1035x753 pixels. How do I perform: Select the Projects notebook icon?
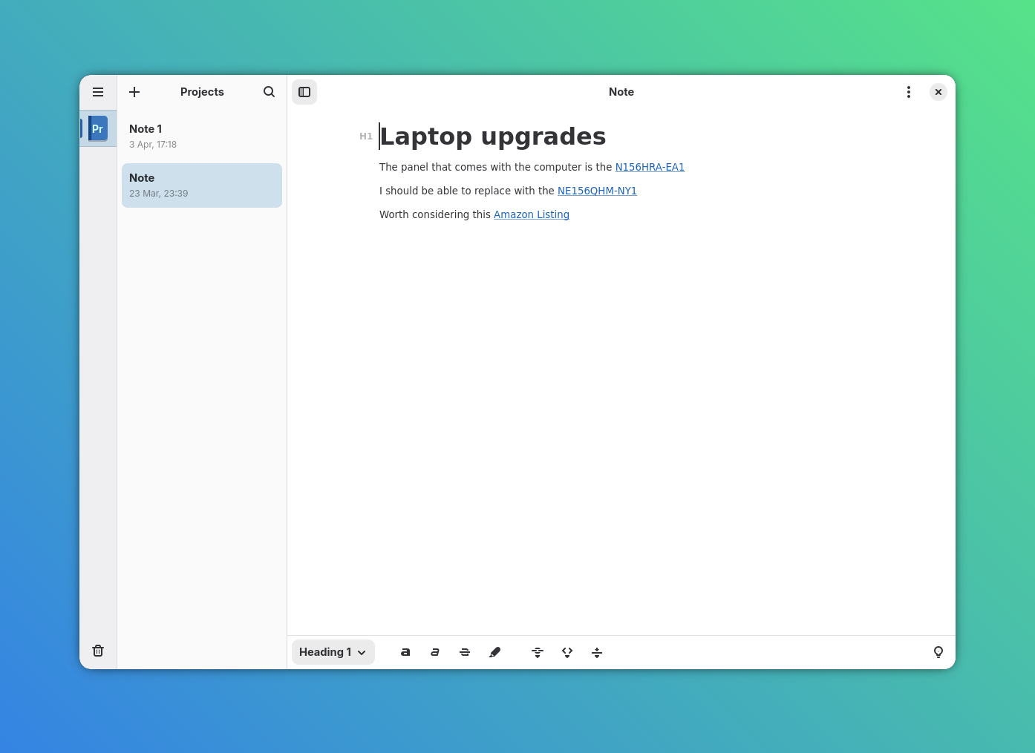(x=98, y=128)
